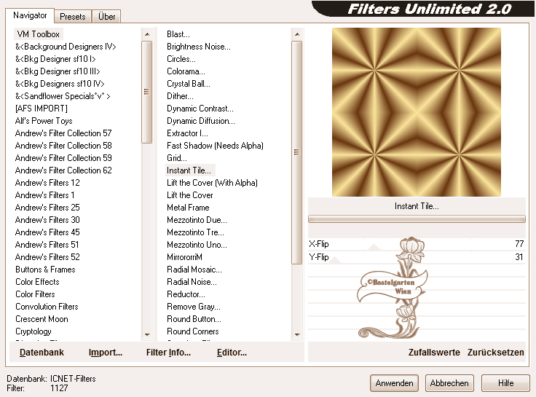Select MirrororriM filter
Viewport: 536px width, 397px height.
point(184,257)
